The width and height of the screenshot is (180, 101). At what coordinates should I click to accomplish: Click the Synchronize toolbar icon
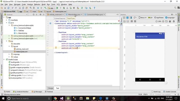pos(8,8)
